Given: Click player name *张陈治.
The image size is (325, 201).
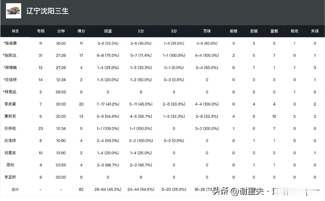Looking at the screenshot, I should click(x=11, y=55).
